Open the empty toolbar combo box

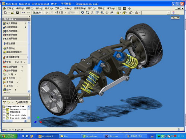(x=155, y=13)
